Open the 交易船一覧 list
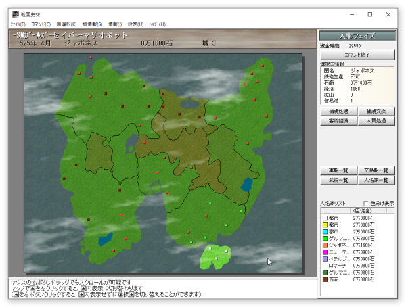406x307 pixels. (376, 170)
